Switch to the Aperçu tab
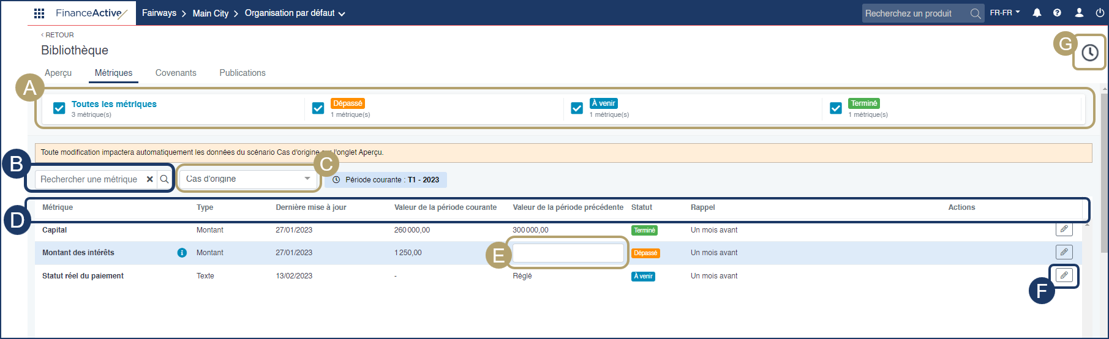Viewport: 1109px width, 339px height. tap(58, 73)
